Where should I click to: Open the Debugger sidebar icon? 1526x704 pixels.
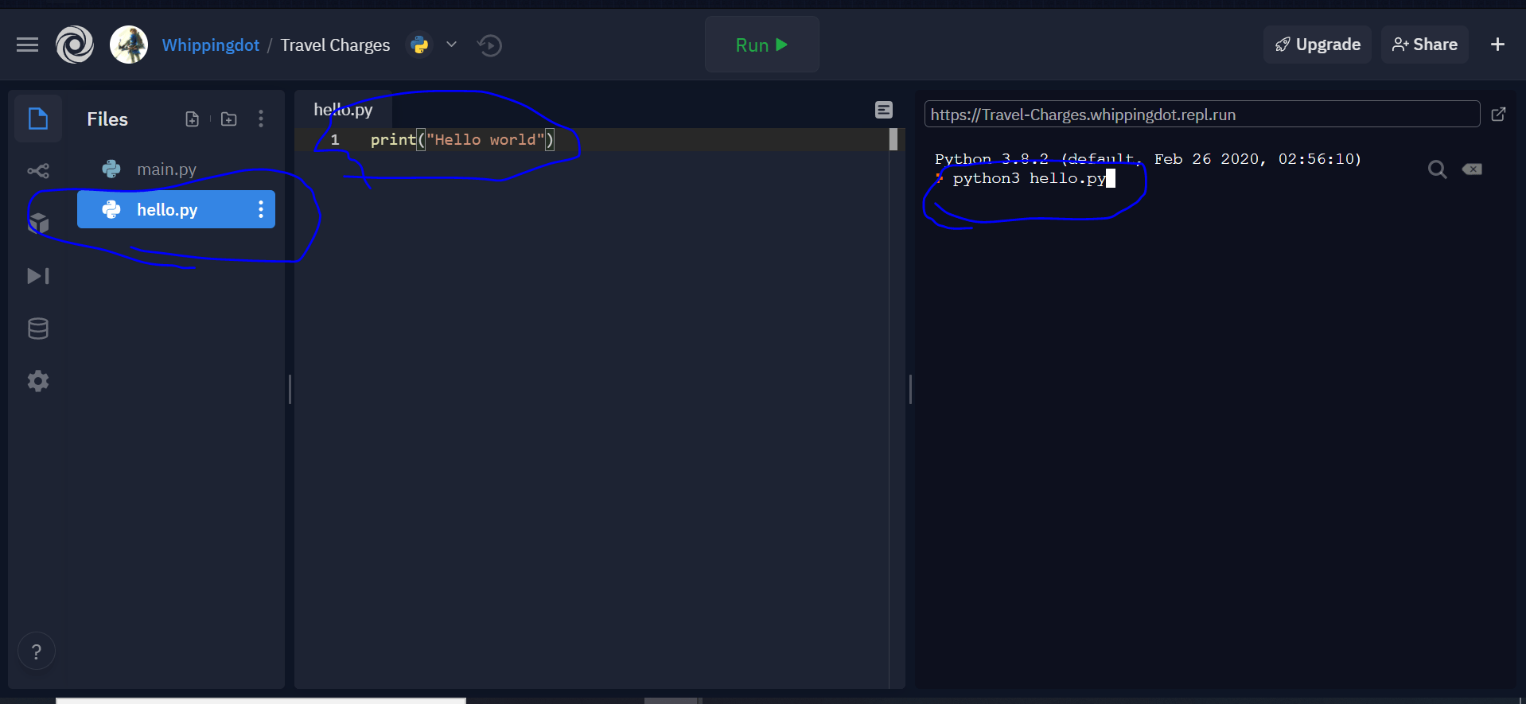coord(38,276)
